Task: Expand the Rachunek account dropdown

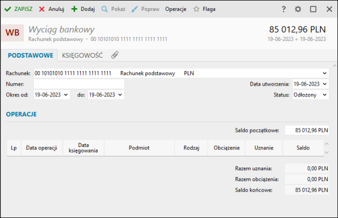Action: (x=325, y=73)
